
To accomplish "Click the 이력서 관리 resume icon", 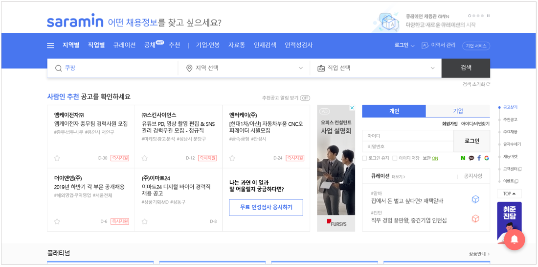I will tap(425, 46).
